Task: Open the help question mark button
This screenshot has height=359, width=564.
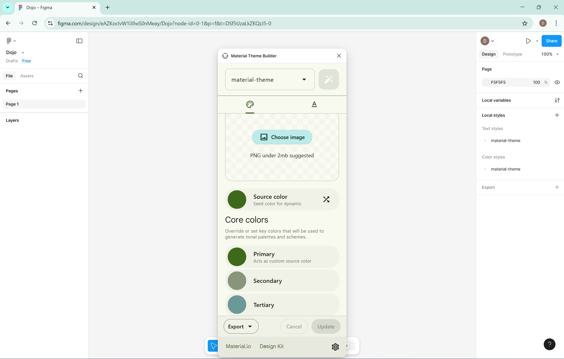Action: [549, 344]
